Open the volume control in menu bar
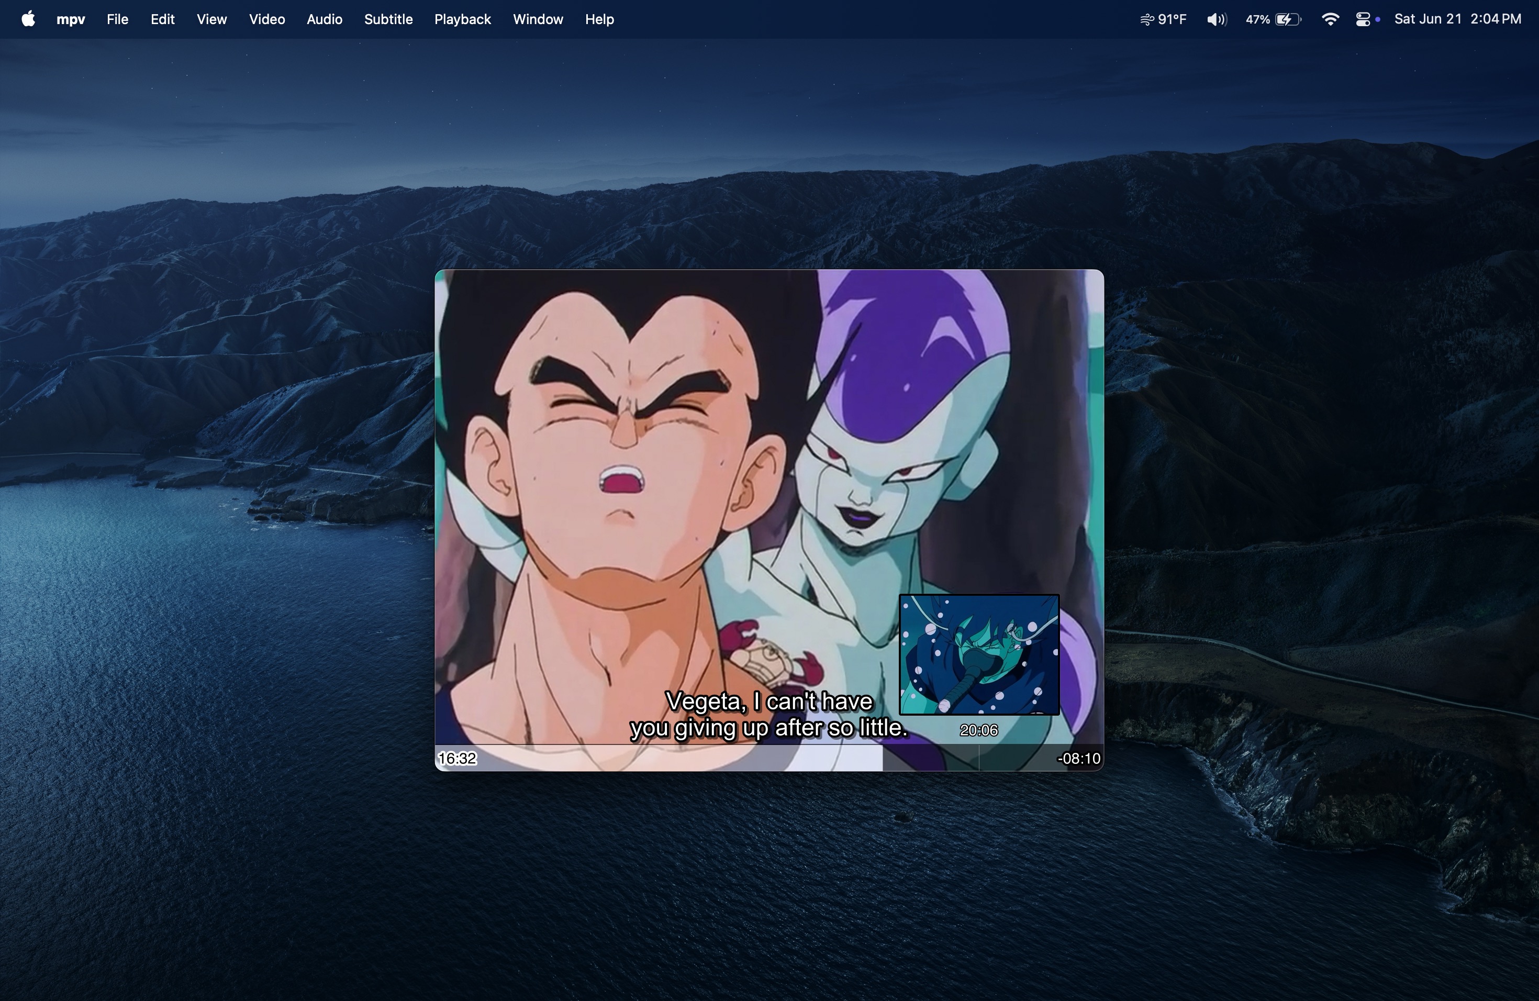The image size is (1539, 1001). pos(1217,19)
